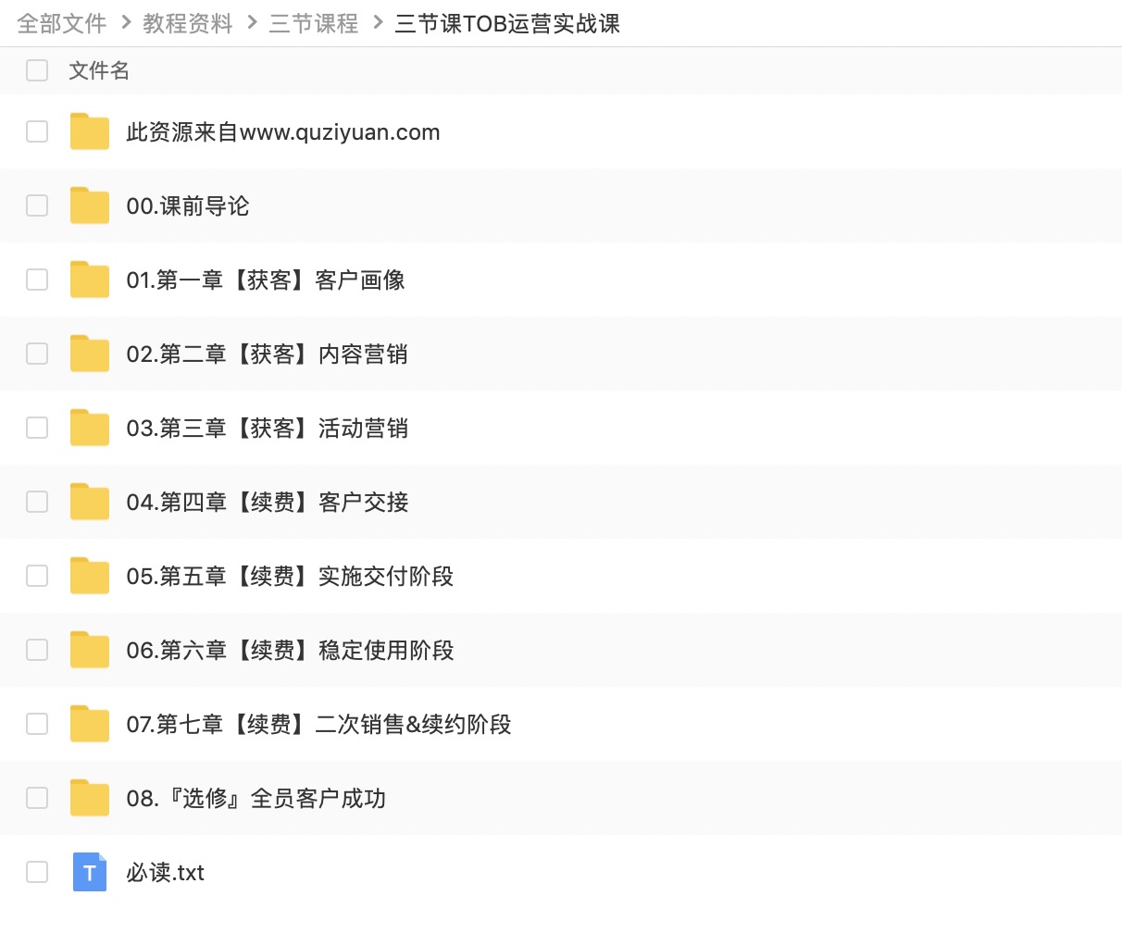Click folder icon of 02.第二章 内容营销
The height and width of the screenshot is (933, 1122).
click(90, 354)
